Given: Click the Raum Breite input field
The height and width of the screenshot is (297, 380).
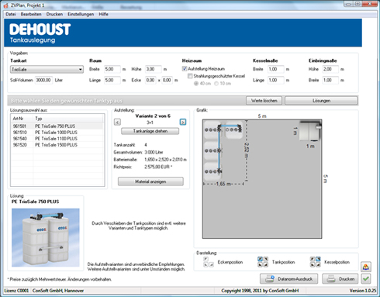Looking at the screenshot, I should coord(112,69).
